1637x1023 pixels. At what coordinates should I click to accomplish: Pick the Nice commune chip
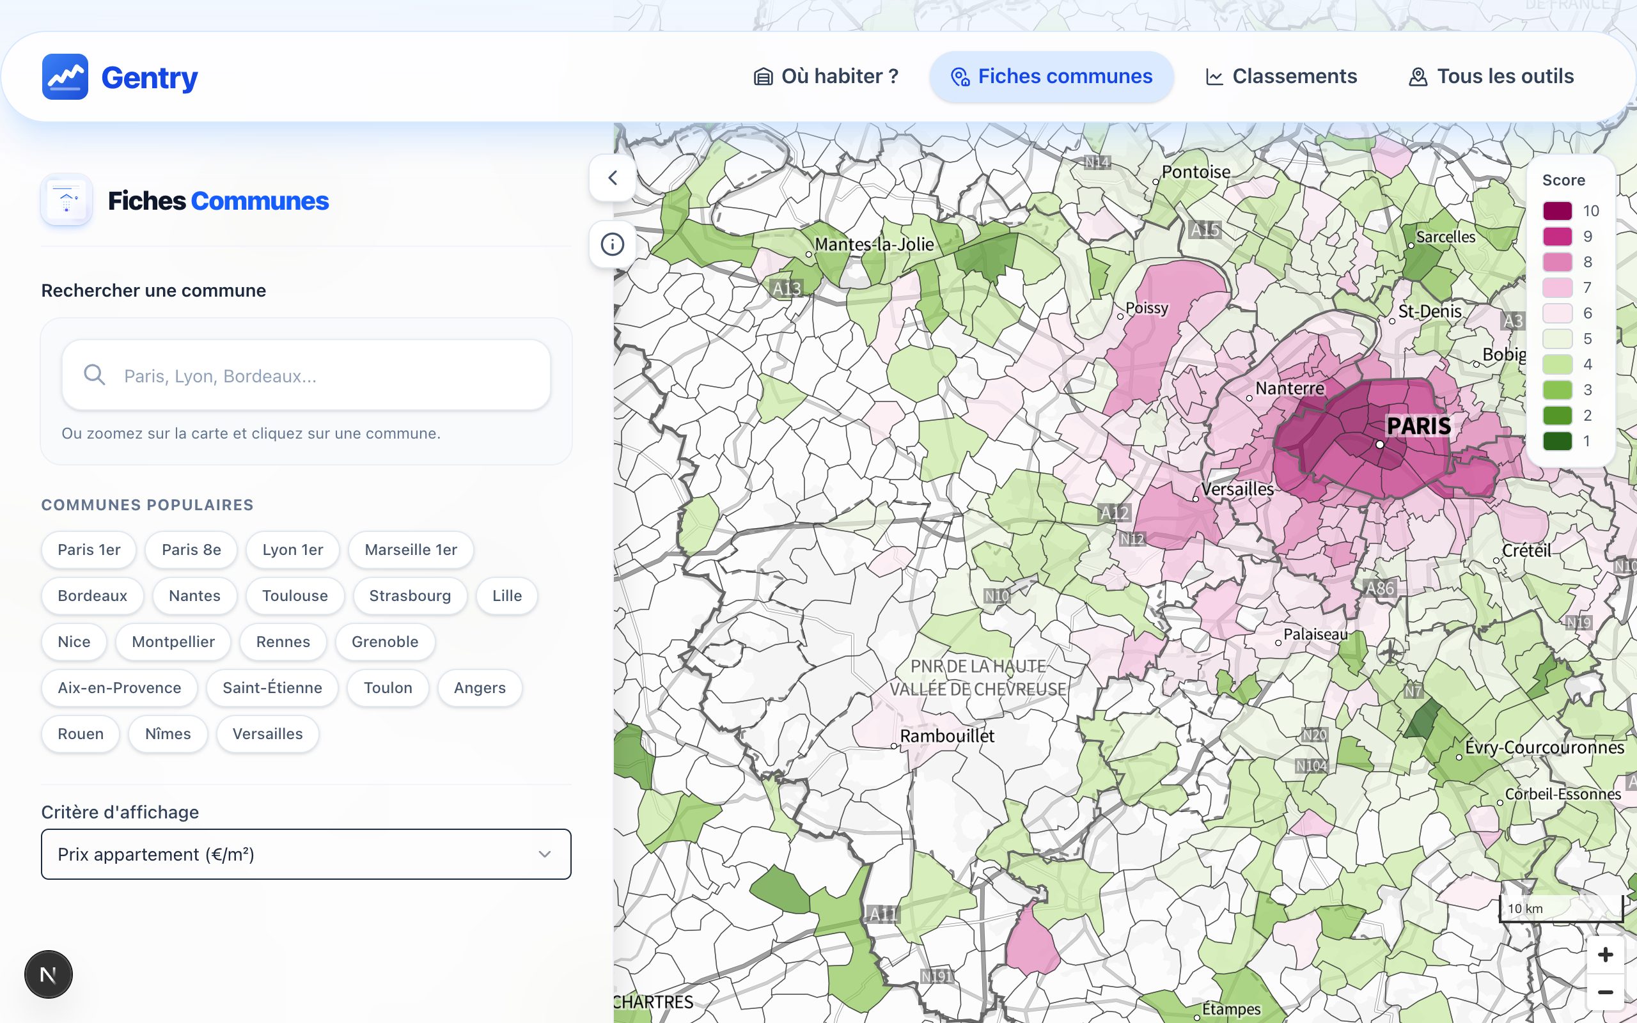[74, 641]
